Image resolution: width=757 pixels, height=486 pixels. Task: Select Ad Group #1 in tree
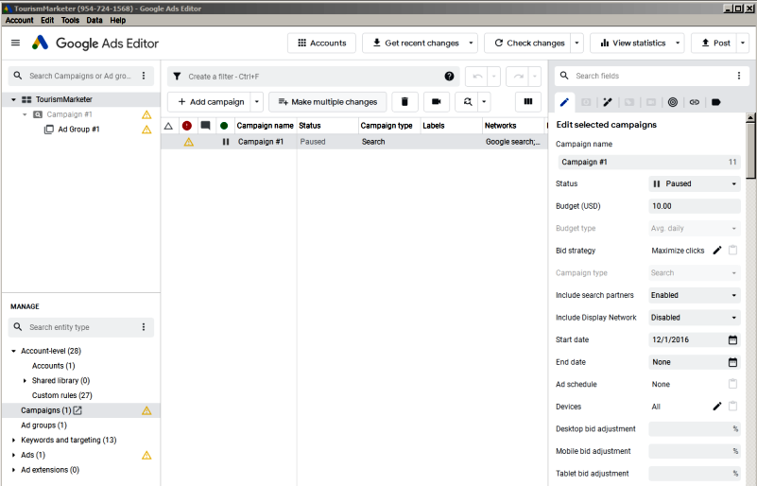[78, 130]
